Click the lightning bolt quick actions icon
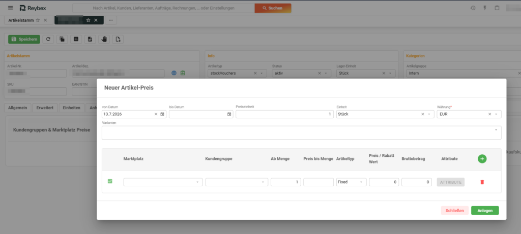 (x=485, y=8)
